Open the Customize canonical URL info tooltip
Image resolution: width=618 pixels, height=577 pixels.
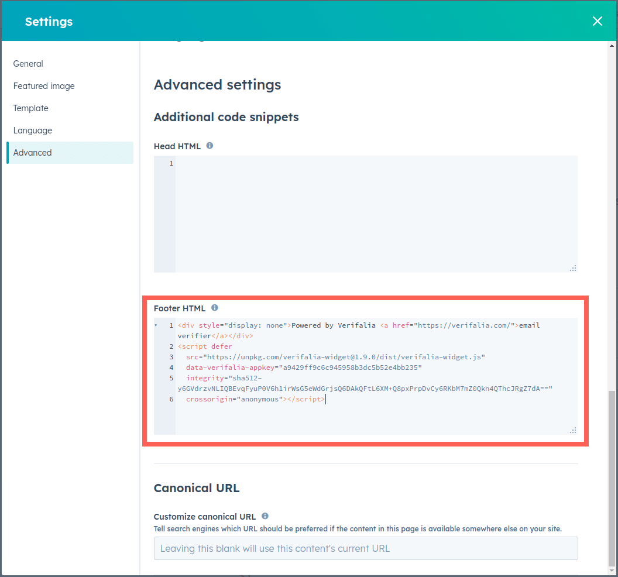click(265, 516)
